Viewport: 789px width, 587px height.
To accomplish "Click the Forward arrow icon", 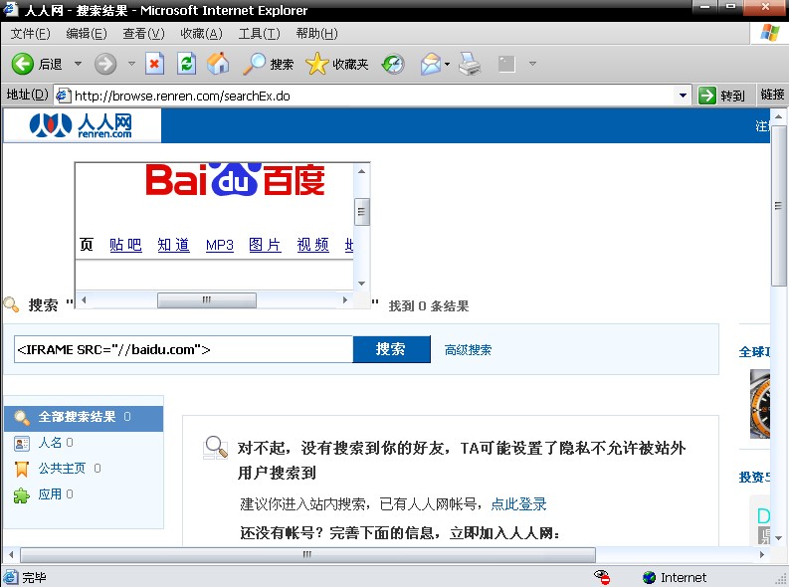I will [x=105, y=64].
